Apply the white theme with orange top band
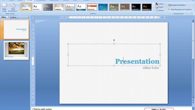The image size is (195, 110). pyautogui.click(x=92, y=7)
